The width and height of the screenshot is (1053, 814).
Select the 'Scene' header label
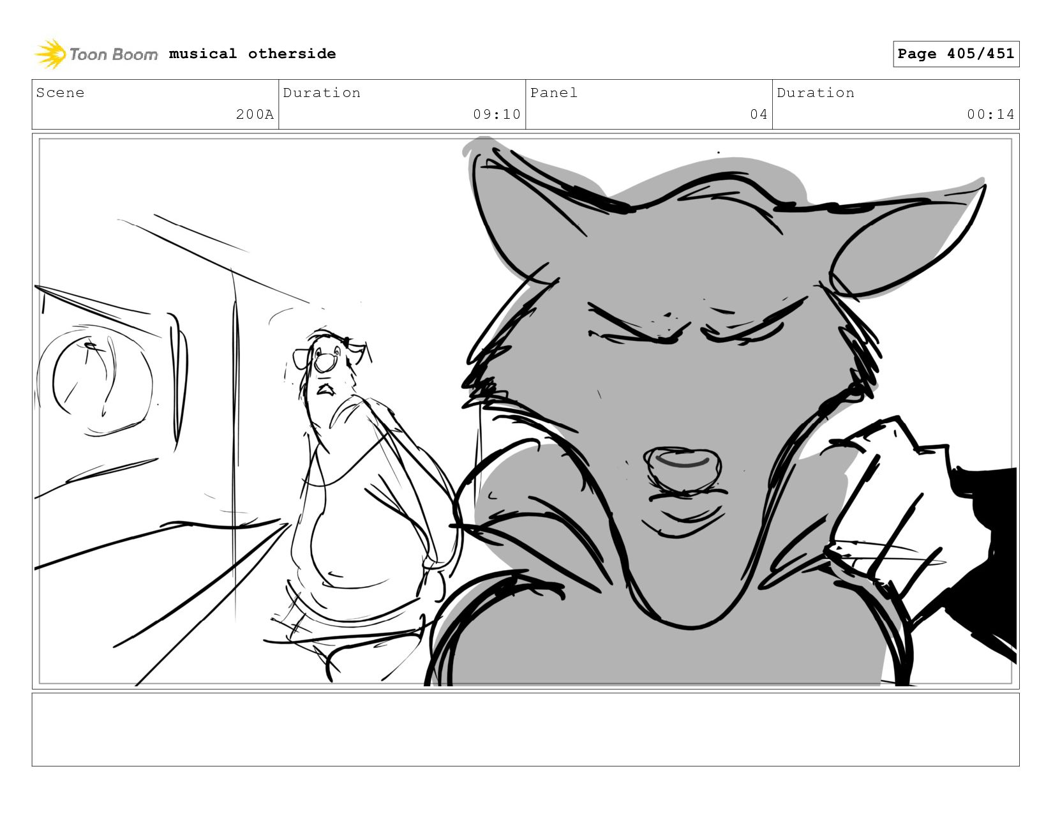coord(60,93)
